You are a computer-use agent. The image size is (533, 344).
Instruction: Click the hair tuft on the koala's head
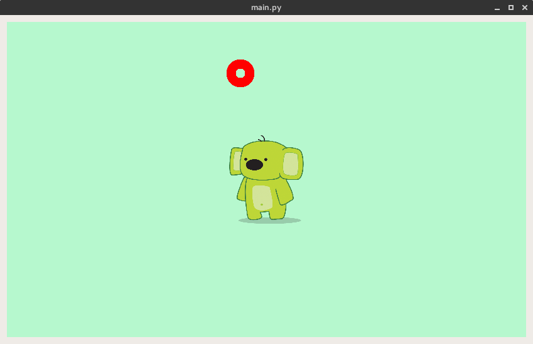tap(262, 139)
